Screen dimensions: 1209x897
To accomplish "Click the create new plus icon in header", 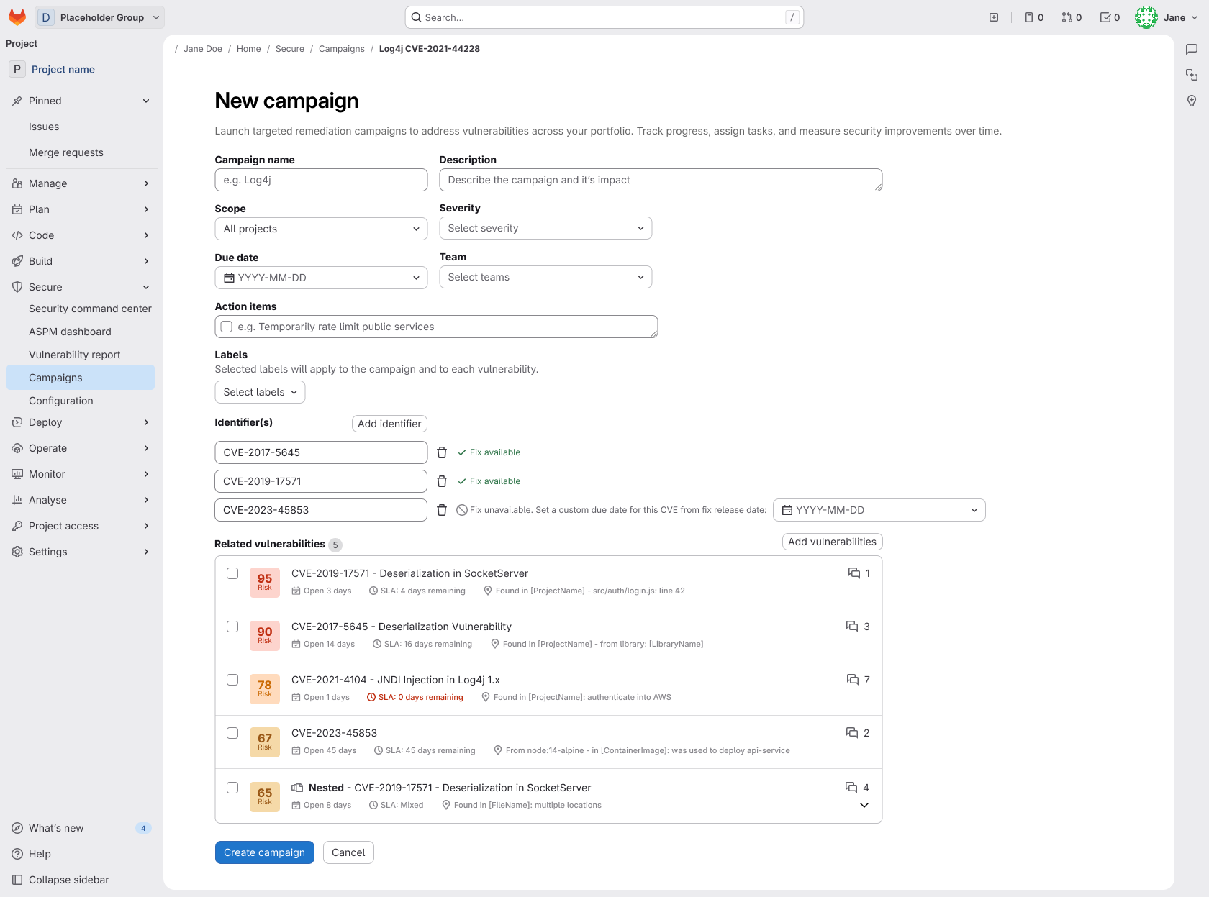I will pos(994,17).
